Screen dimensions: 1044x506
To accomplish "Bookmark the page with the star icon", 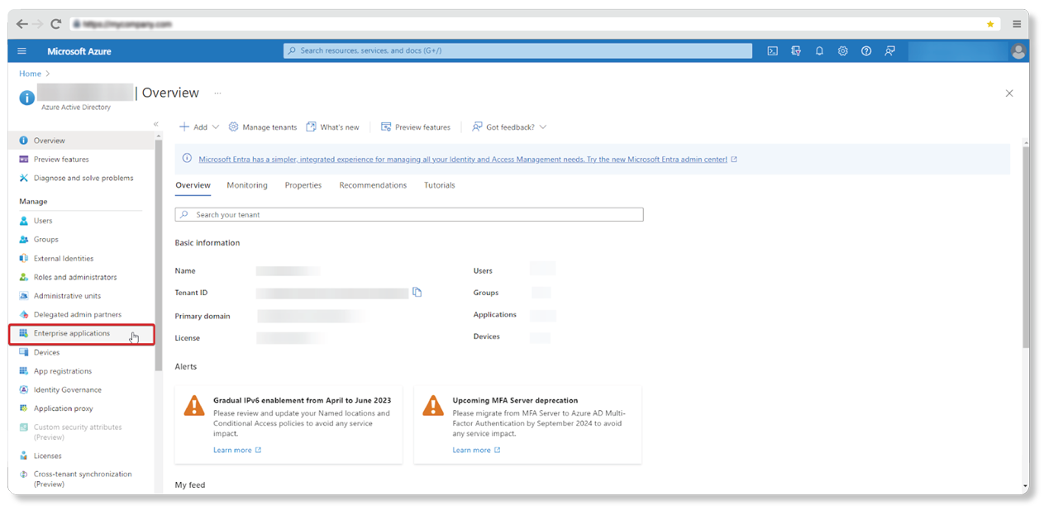I will coord(990,24).
